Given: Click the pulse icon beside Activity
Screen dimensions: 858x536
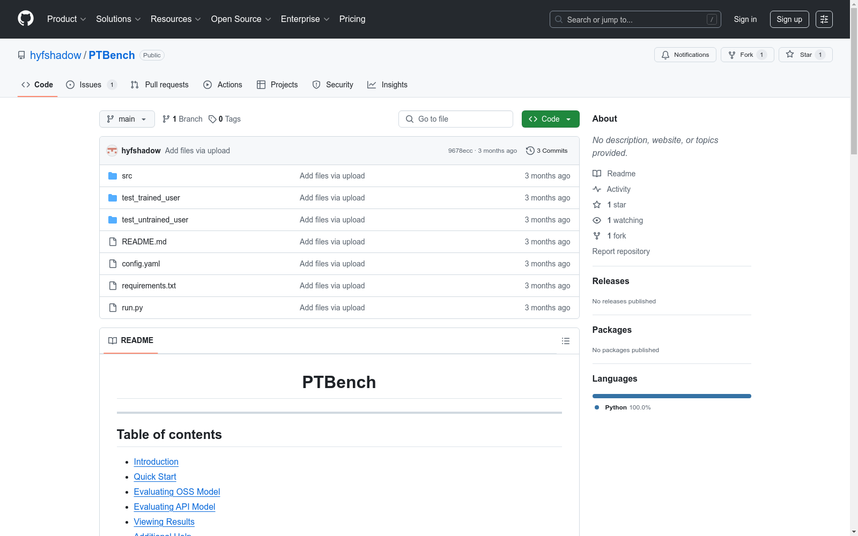Looking at the screenshot, I should pyautogui.click(x=597, y=189).
